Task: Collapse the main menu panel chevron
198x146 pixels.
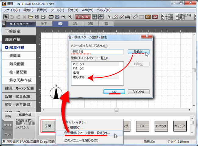Action: tap(3, 24)
